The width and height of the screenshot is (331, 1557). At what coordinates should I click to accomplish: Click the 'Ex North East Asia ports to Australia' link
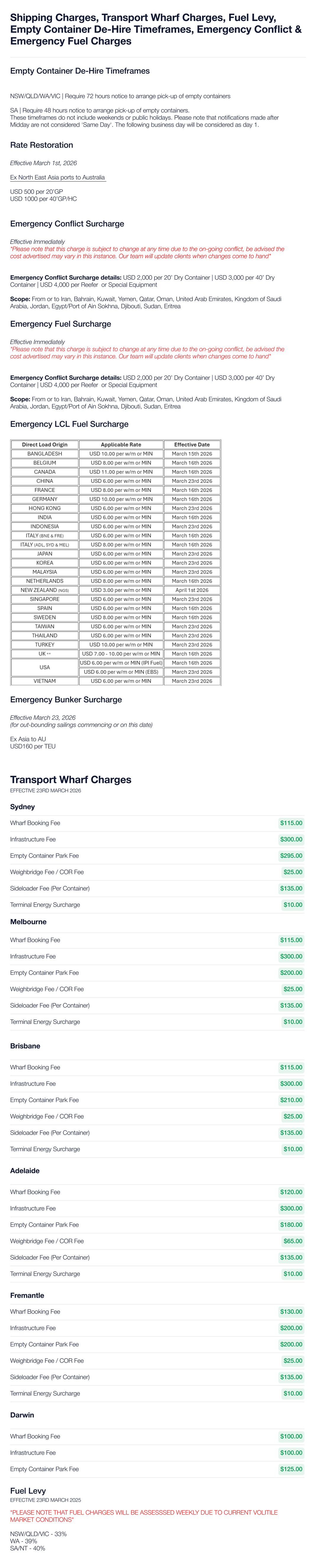(57, 178)
